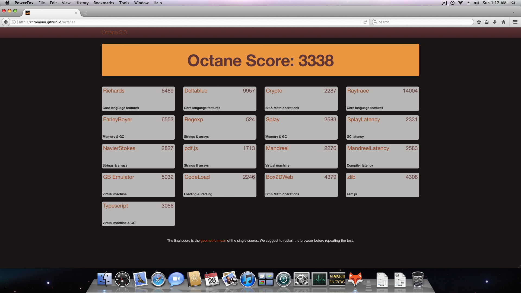
Task: Go to the home page icon
Action: (x=503, y=22)
